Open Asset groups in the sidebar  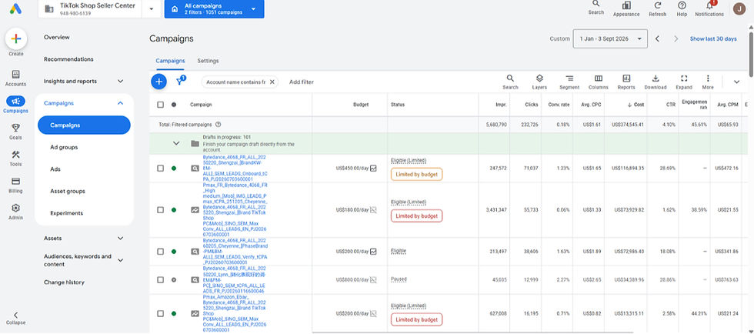pos(68,191)
